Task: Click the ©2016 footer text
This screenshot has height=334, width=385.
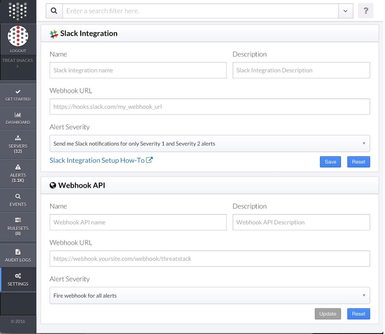Action: pos(18,321)
